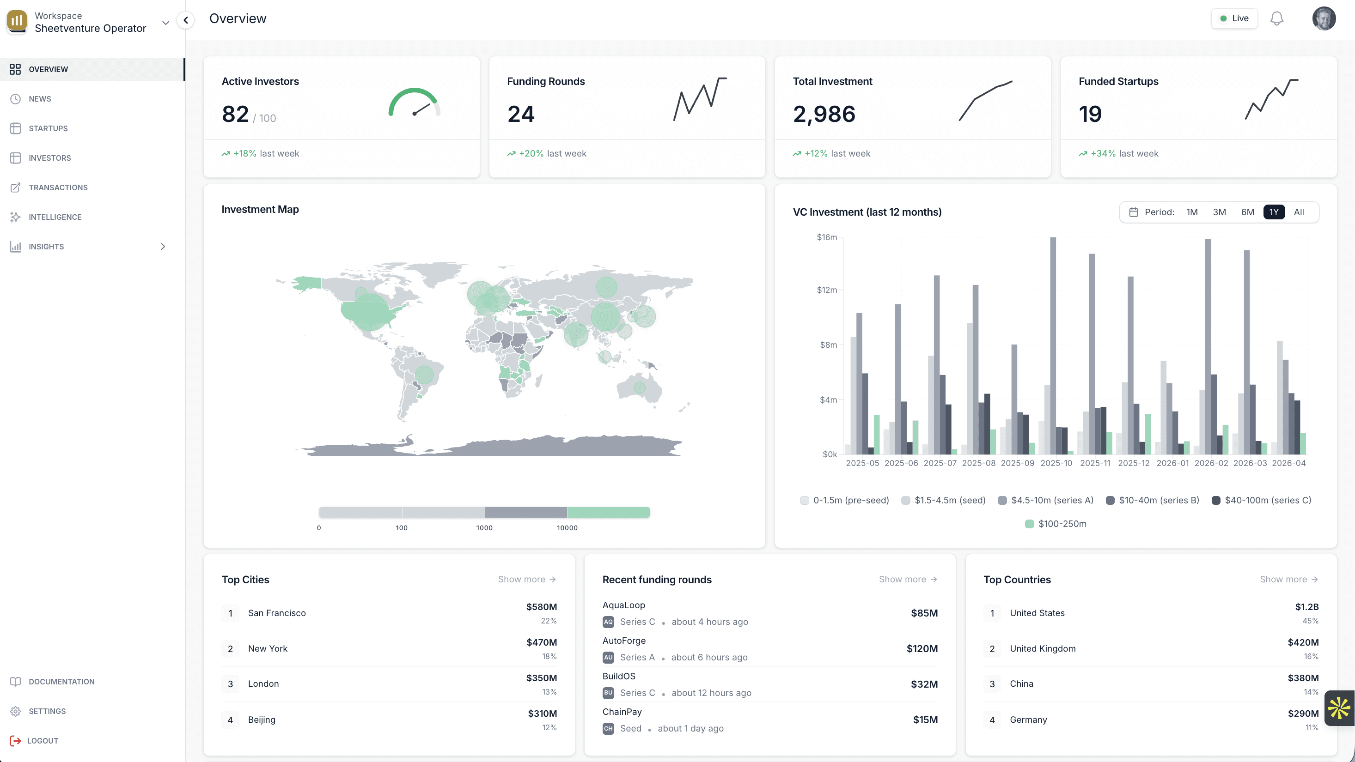
Task: Open News from the sidebar clock icon
Action: click(15, 99)
